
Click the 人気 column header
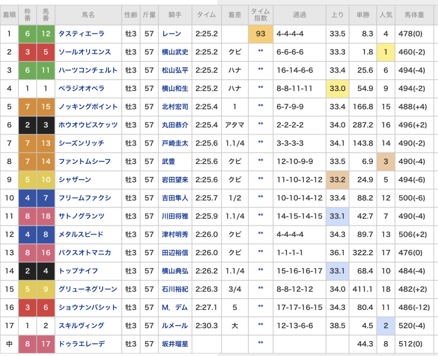pyautogui.click(x=386, y=15)
